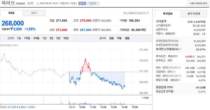Click the 09/25 previous close summary

[x=18, y=107]
